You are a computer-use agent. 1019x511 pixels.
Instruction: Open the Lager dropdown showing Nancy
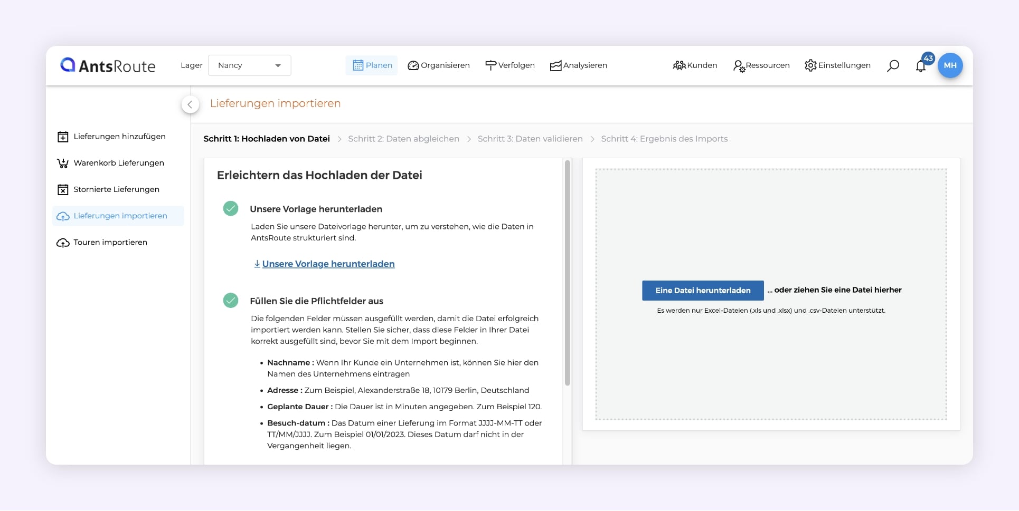(x=249, y=65)
